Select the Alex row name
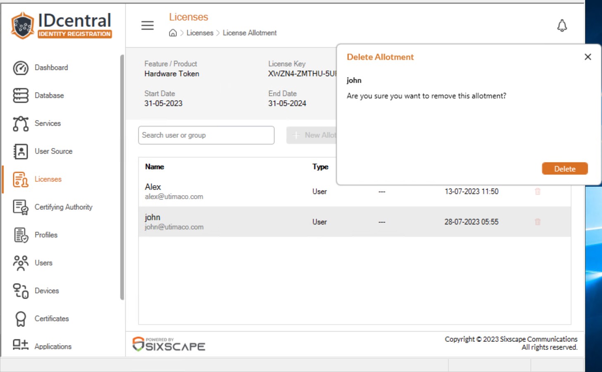 pos(153,187)
